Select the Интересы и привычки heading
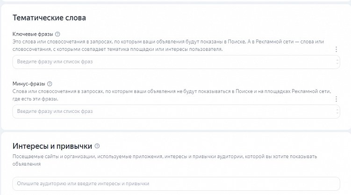351x195 pixels. [x=52, y=146]
